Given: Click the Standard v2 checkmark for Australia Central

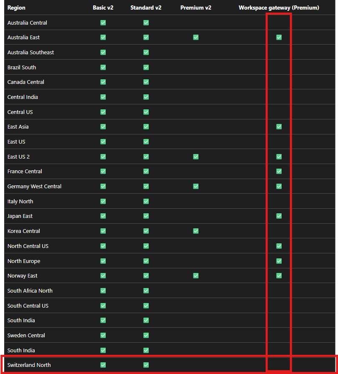Looking at the screenshot, I should 146,23.
